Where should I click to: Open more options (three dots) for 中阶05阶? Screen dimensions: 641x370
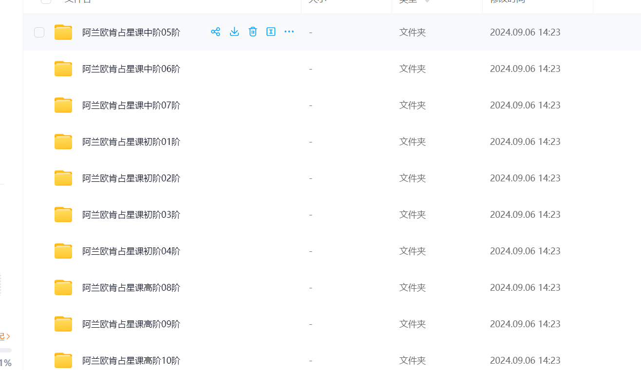[x=289, y=32]
